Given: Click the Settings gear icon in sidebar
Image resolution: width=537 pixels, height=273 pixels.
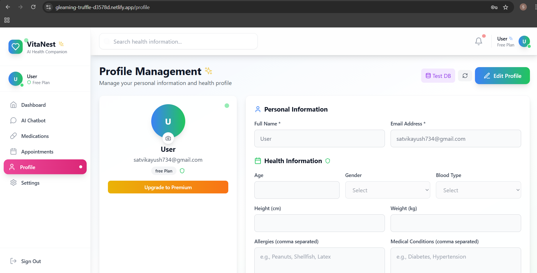Looking at the screenshot, I should coord(13,183).
